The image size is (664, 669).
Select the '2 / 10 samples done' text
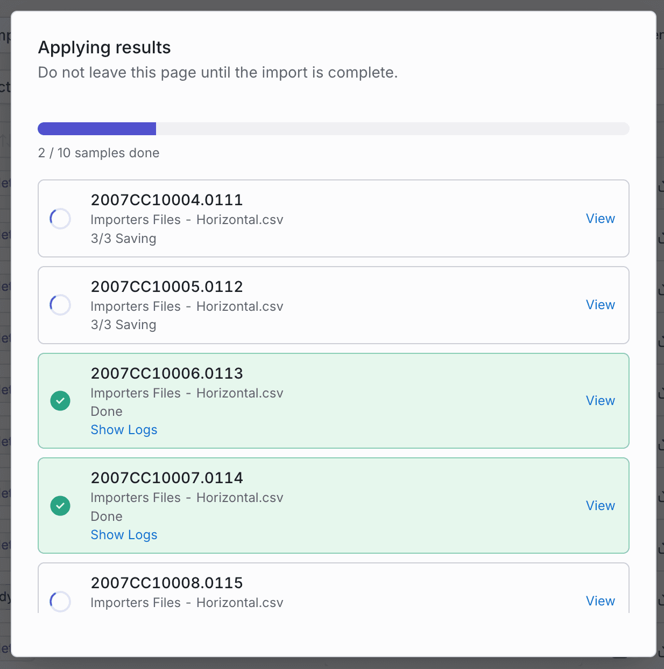(x=98, y=153)
